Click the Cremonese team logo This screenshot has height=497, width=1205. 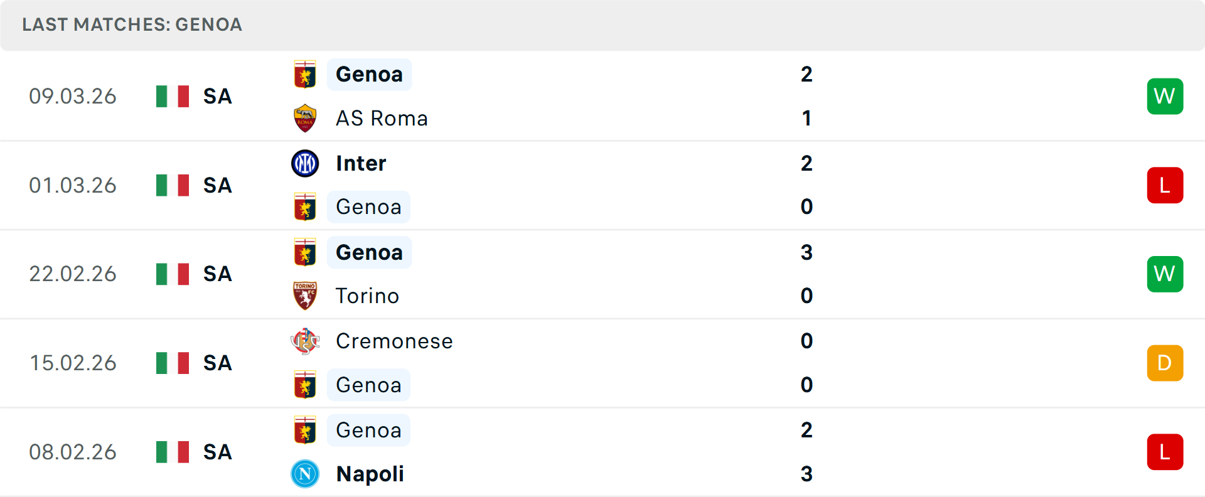(x=305, y=341)
